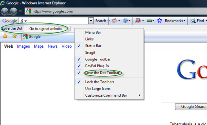Open the Video link
The image size is (207, 125).
pyautogui.click(x=67, y=46)
